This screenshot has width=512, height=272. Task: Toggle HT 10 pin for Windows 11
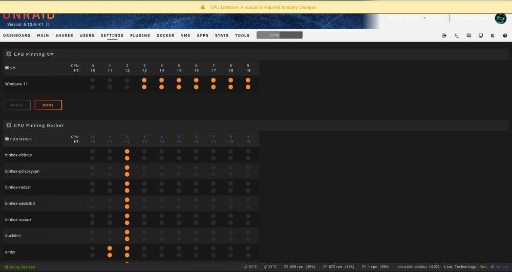[92, 87]
